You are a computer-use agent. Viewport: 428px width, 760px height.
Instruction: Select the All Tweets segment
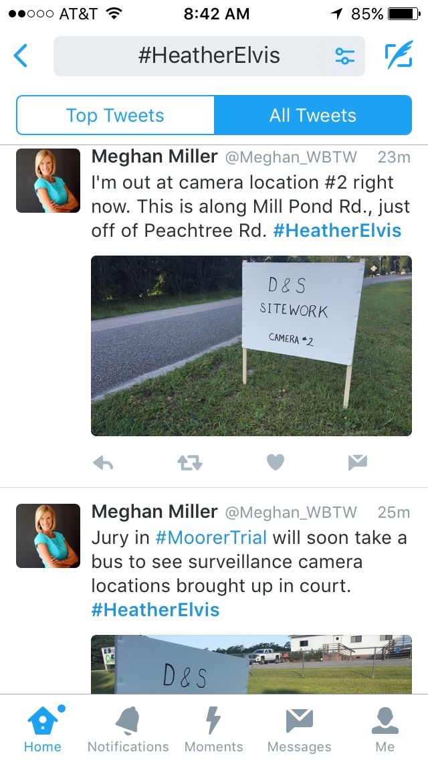click(x=313, y=115)
